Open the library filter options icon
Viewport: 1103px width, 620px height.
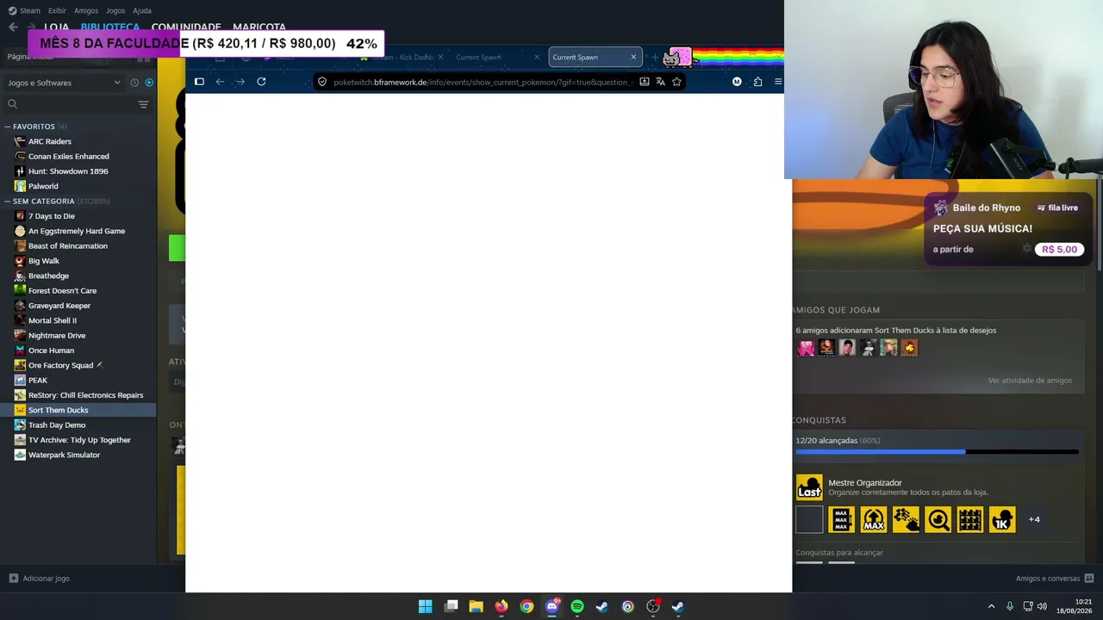[x=143, y=104]
